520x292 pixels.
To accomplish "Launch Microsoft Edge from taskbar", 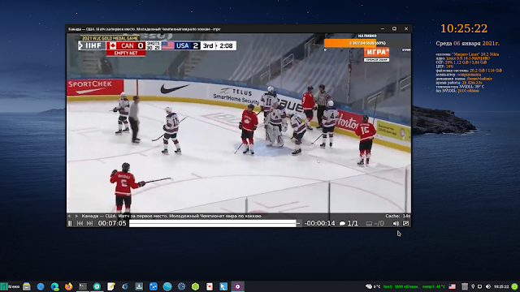I will tap(54, 286).
